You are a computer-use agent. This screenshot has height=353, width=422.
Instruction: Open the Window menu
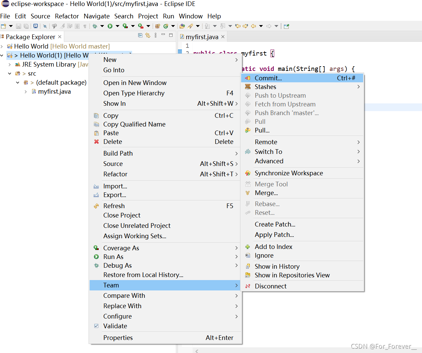click(x=191, y=16)
